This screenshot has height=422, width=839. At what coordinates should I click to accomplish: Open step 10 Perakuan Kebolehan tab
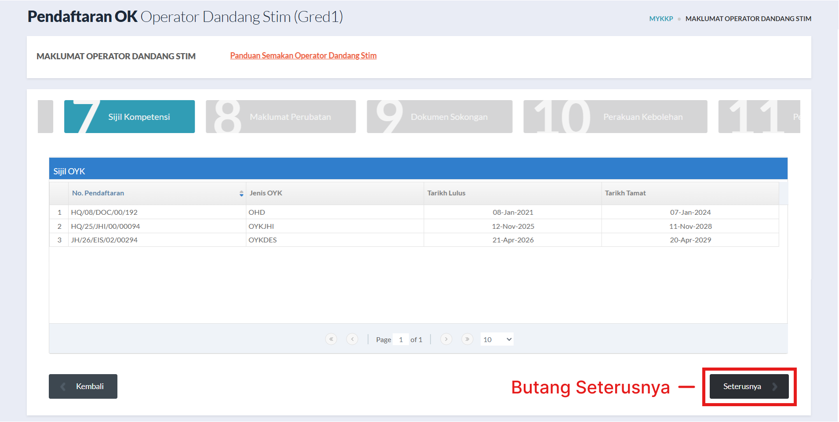coord(615,117)
